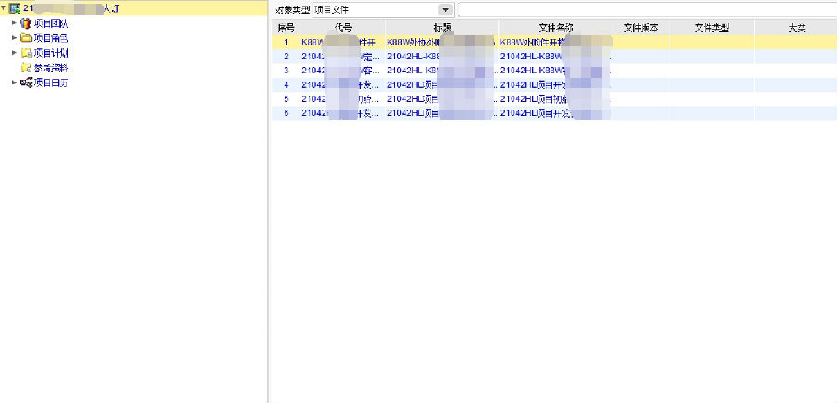Click row 6's file name 21042HL项目开发
Image resolution: width=837 pixels, height=403 pixels.
556,113
